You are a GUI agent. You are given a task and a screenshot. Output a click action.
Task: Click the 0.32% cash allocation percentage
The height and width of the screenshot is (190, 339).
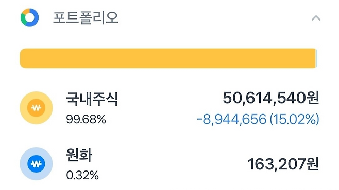click(x=82, y=175)
